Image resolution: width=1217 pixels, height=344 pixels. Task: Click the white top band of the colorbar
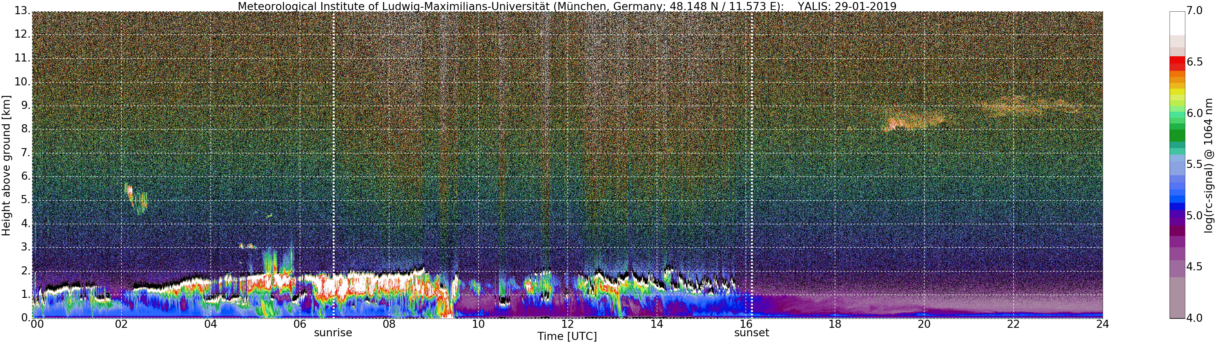(1177, 23)
